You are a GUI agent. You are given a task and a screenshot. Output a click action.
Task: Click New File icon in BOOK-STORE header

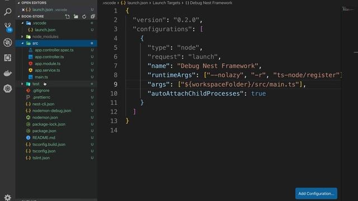click(67, 16)
